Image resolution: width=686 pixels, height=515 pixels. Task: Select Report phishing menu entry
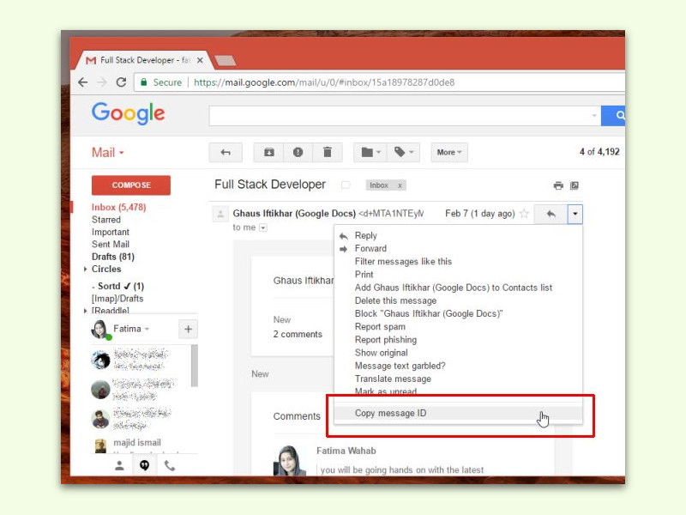point(385,340)
